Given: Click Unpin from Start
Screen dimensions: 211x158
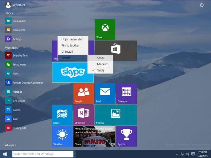Looking at the screenshot, I should point(72,39).
